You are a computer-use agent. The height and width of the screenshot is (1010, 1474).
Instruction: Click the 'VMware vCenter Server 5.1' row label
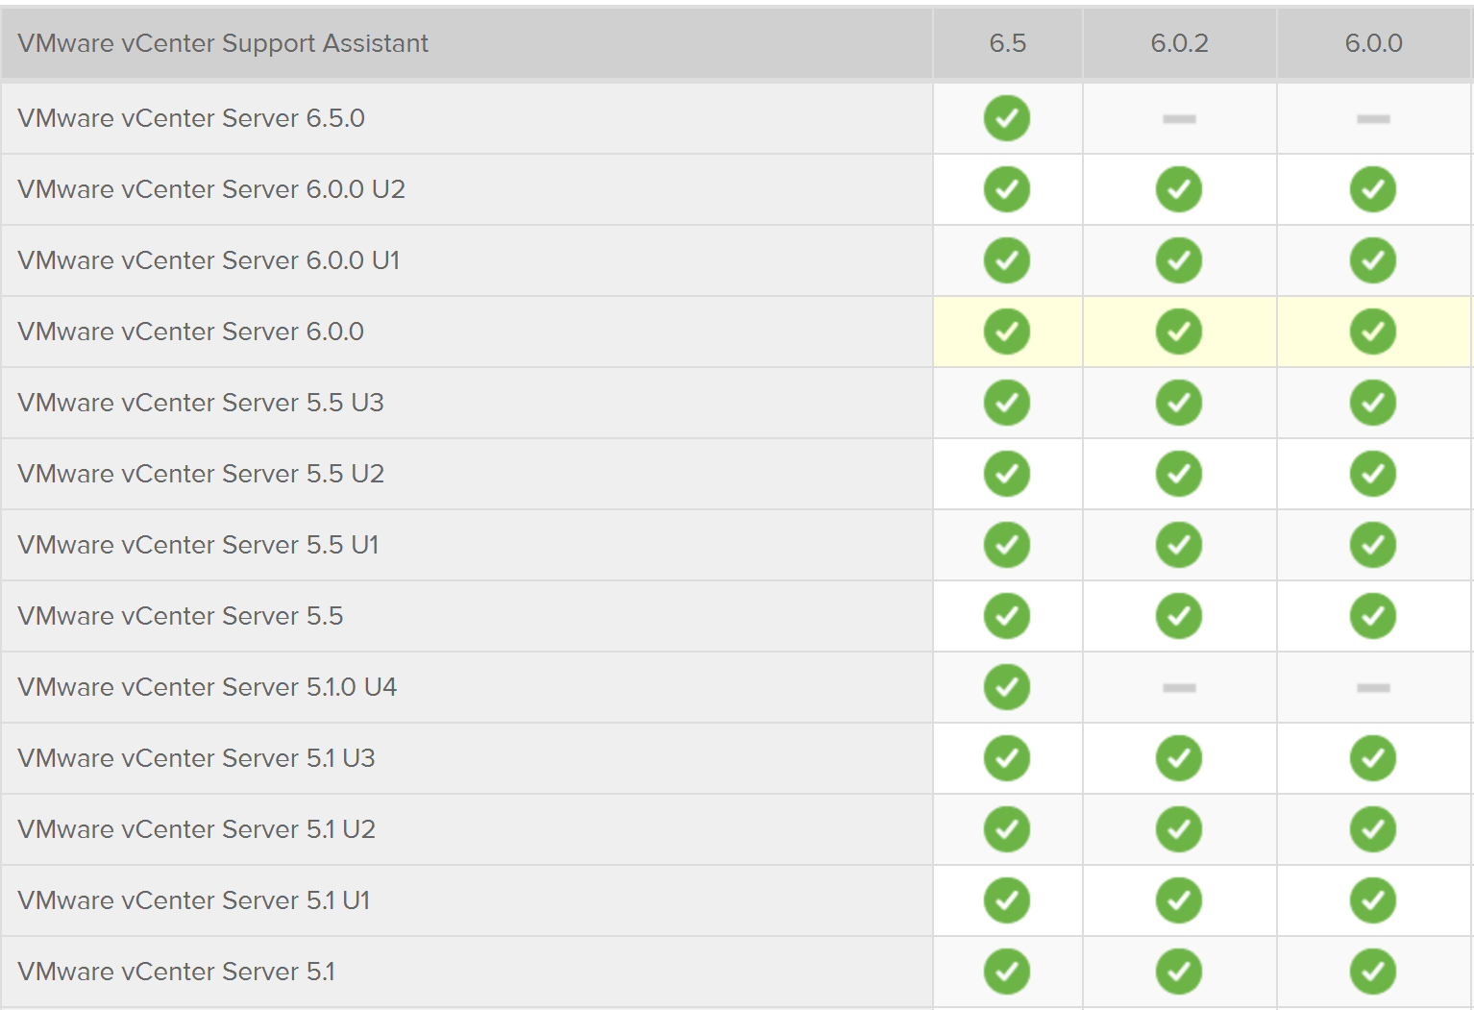[x=176, y=972]
